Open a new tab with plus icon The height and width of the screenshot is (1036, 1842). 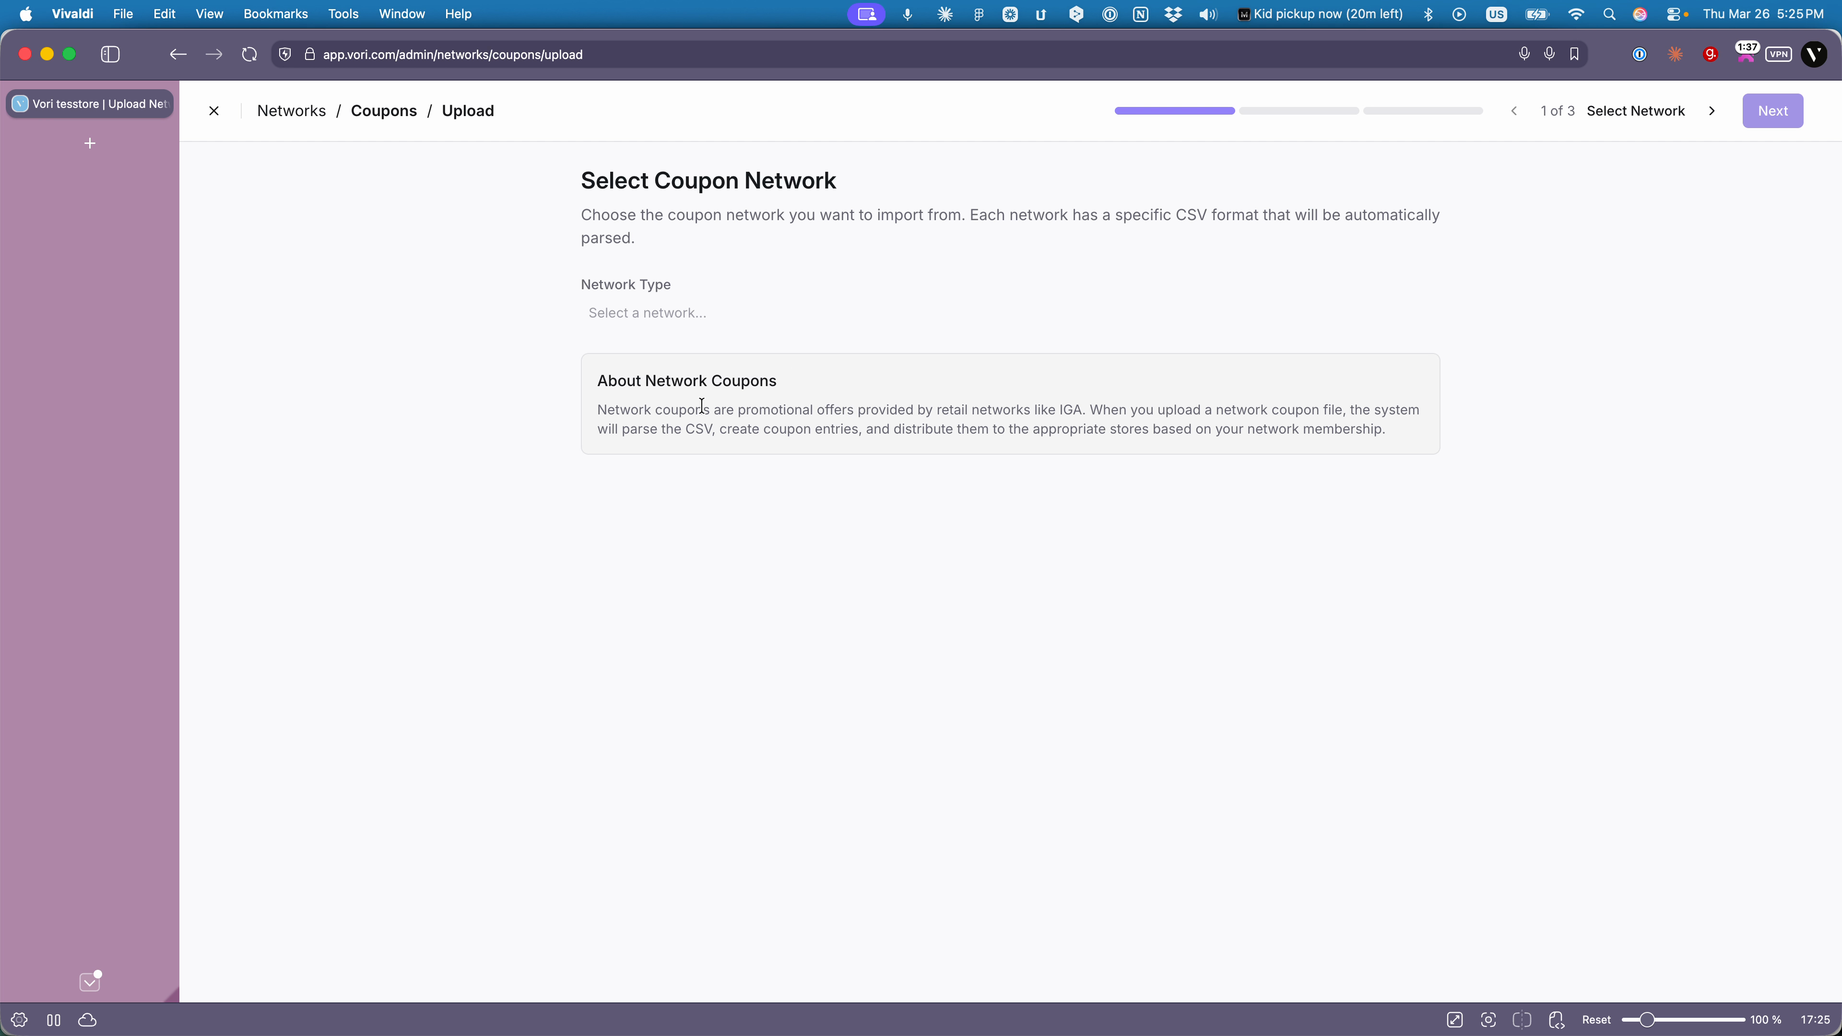[90, 144]
